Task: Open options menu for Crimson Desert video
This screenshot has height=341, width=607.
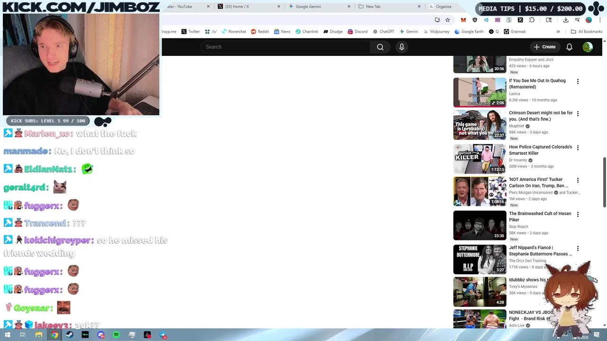Action: click(578, 114)
